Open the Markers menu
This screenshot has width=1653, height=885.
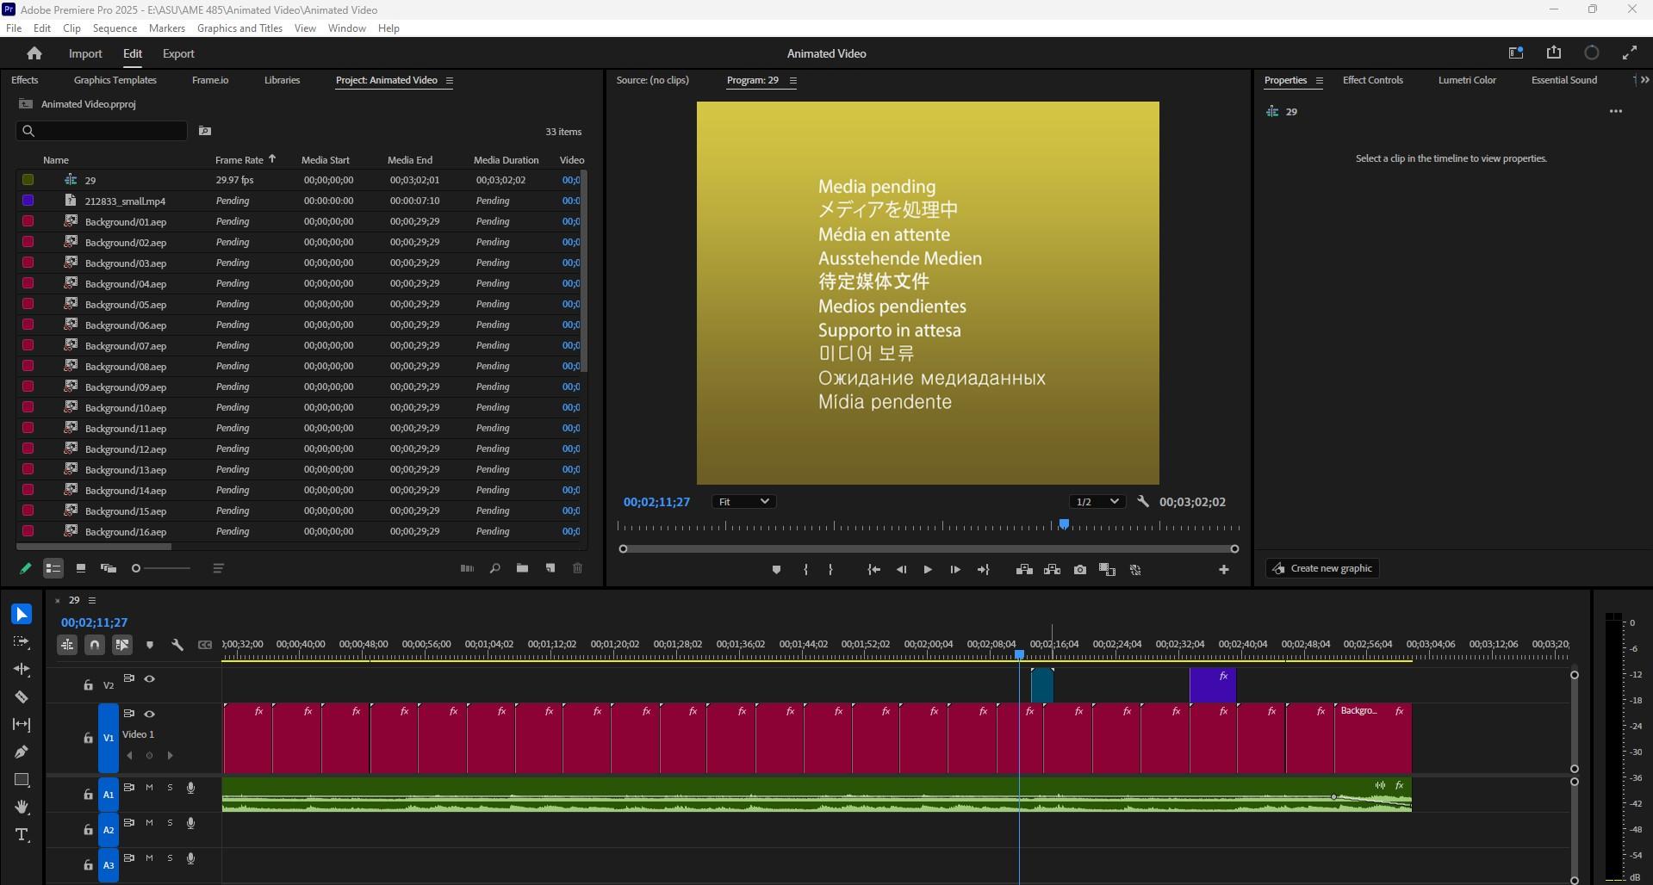click(x=167, y=28)
